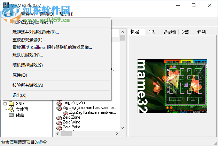Open the 查看(V) menu
218x146 pixels.
click(28, 14)
